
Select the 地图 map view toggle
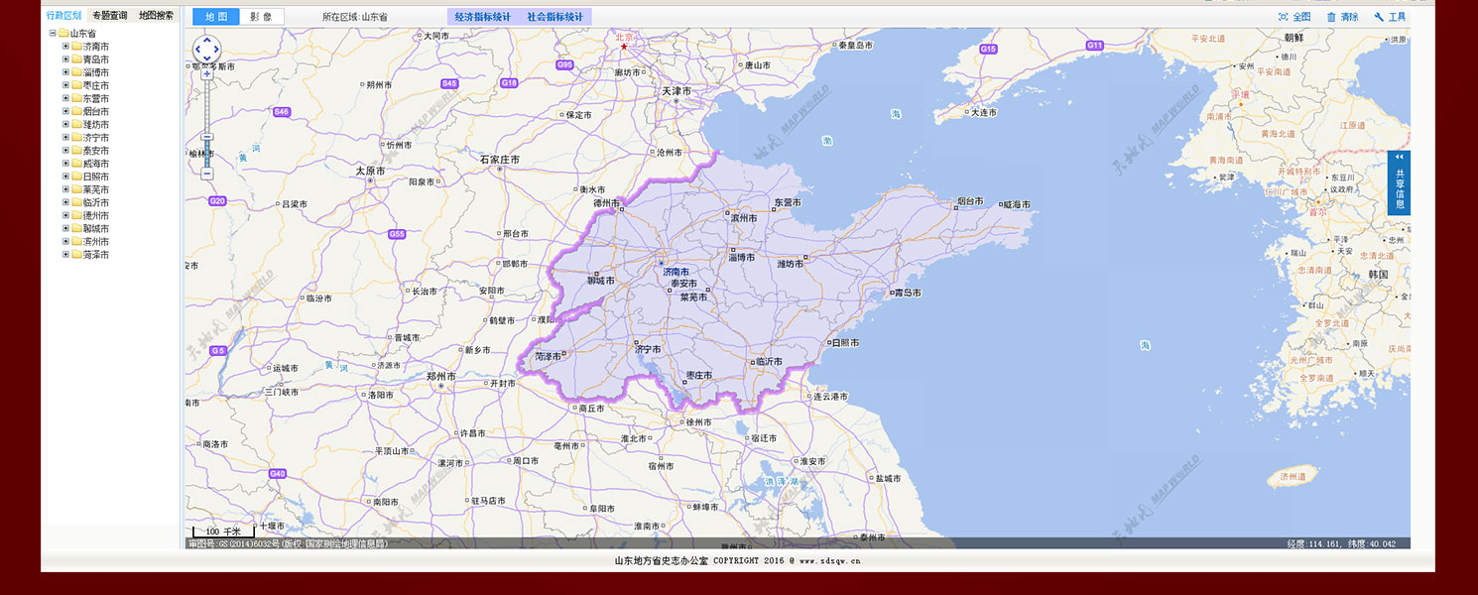click(x=215, y=17)
